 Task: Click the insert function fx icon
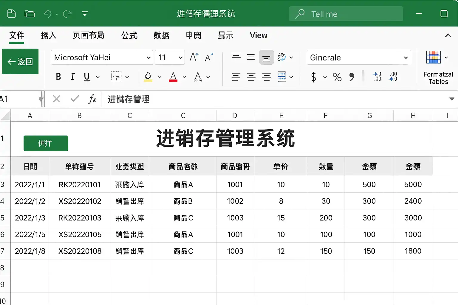(x=92, y=99)
